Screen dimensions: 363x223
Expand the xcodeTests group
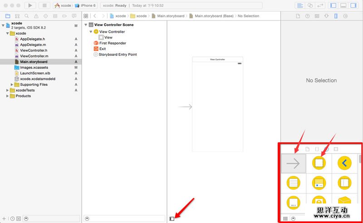coord(7,90)
